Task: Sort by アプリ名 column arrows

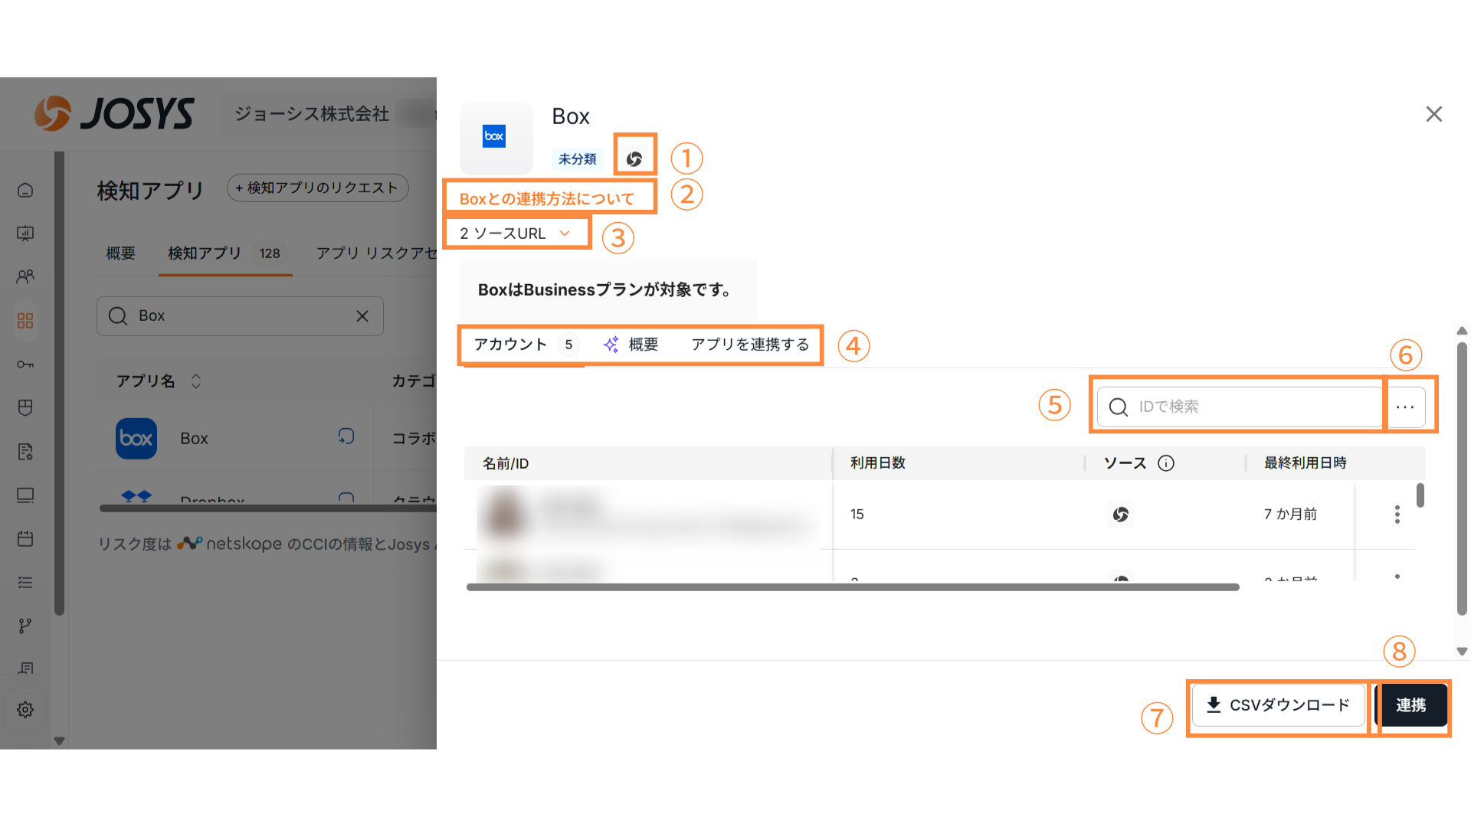Action: [x=196, y=381]
